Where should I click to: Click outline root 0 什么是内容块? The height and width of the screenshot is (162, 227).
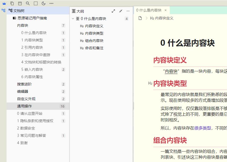pos(93,19)
